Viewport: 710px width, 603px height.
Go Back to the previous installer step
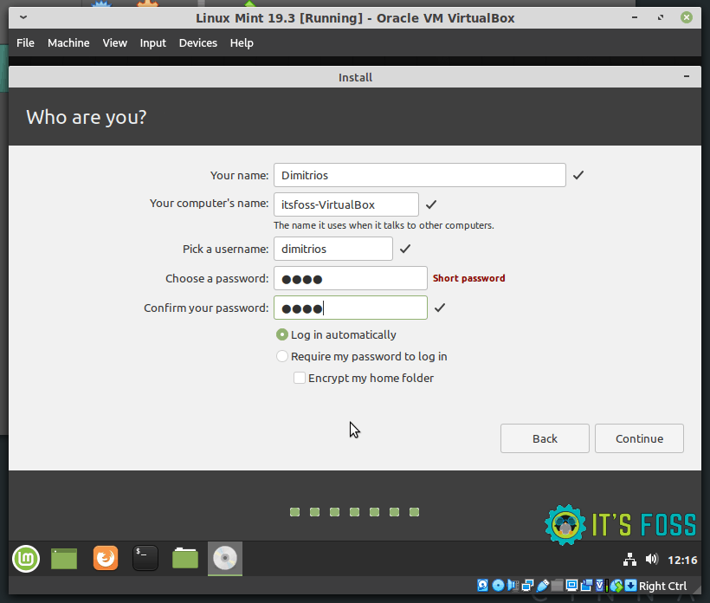pyautogui.click(x=545, y=438)
